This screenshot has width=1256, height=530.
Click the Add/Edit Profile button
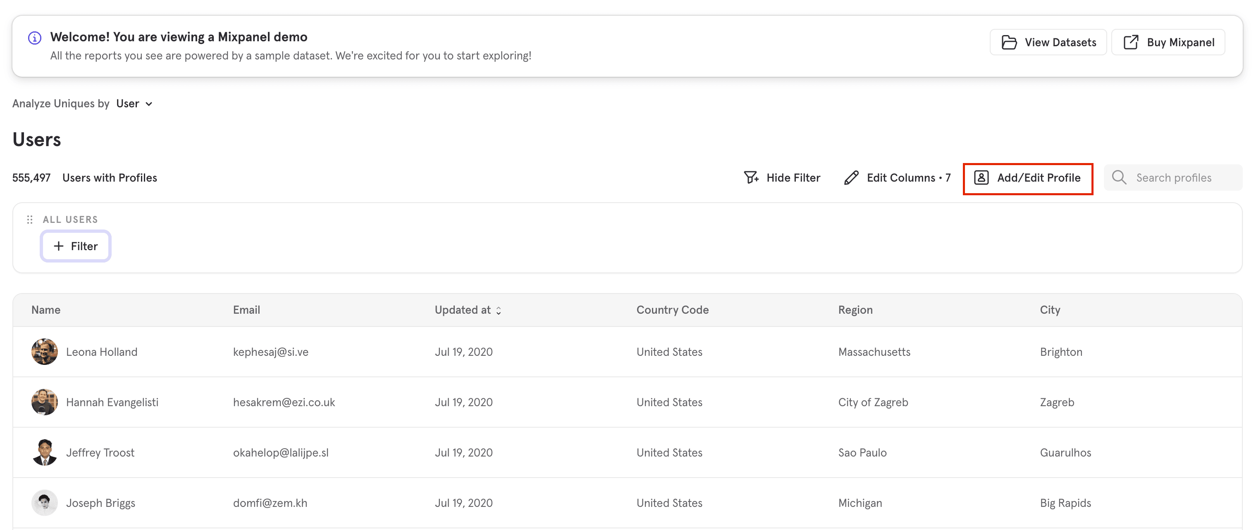1029,177
